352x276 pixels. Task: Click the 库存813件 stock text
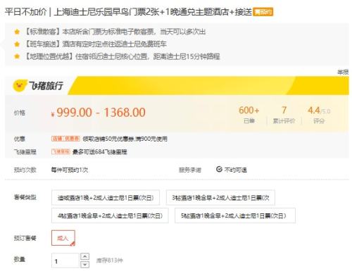(109, 261)
